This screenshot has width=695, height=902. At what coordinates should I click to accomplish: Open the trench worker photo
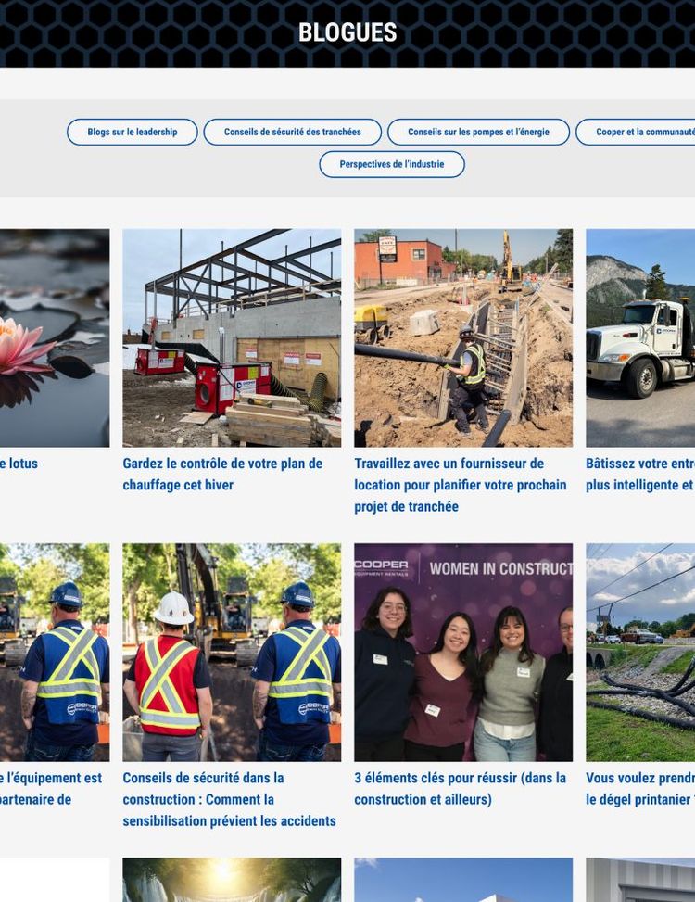(463, 337)
